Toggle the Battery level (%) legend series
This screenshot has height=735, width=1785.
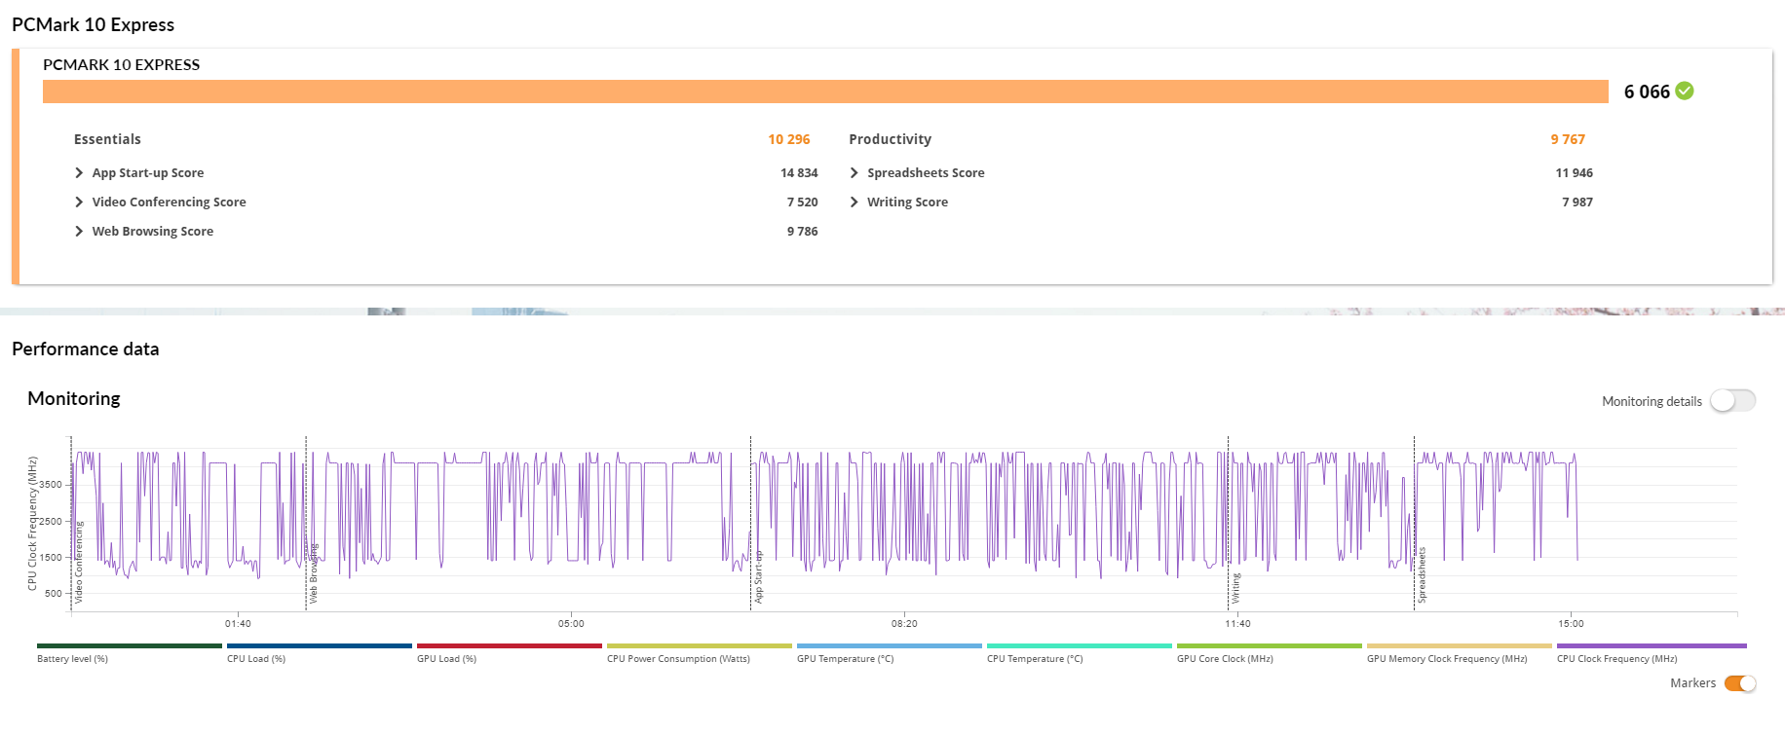tap(129, 653)
